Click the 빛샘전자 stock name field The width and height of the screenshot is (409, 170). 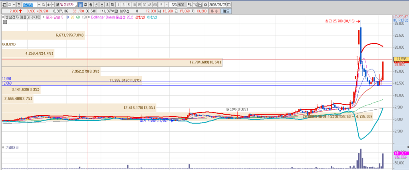coord(68,5)
